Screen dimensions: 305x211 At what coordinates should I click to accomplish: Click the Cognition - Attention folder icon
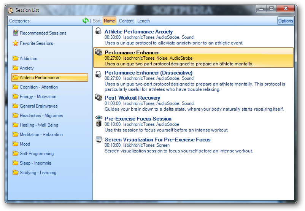coord(15,87)
